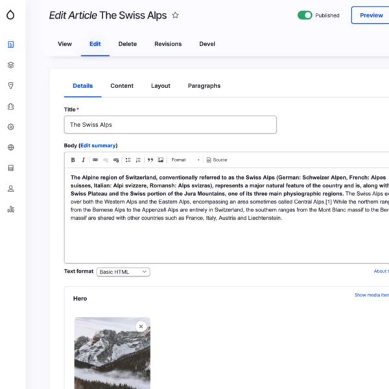The height and width of the screenshot is (389, 389).
Task: Open the Structure layers sidebar icon
Action: tap(10, 65)
